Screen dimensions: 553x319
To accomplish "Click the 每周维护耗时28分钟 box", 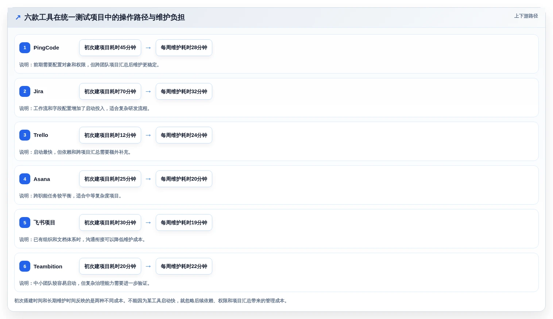I will coord(184,48).
